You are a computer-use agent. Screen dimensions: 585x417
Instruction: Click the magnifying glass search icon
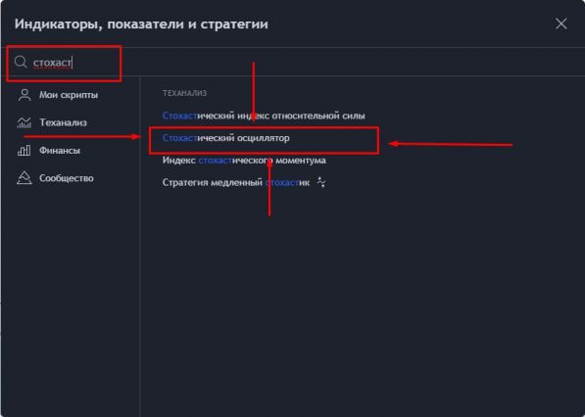(21, 62)
